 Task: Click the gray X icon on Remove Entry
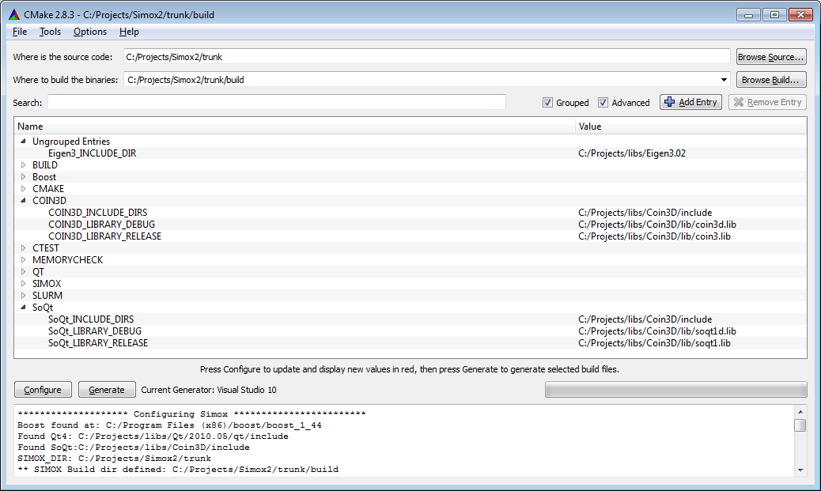(739, 102)
